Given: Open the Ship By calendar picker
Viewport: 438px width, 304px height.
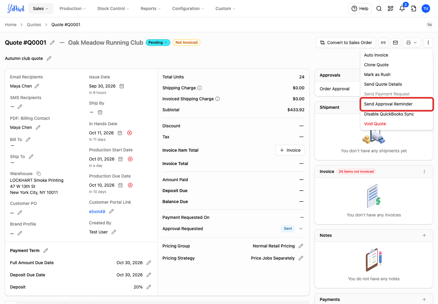Looking at the screenshot, I should 100,112.
